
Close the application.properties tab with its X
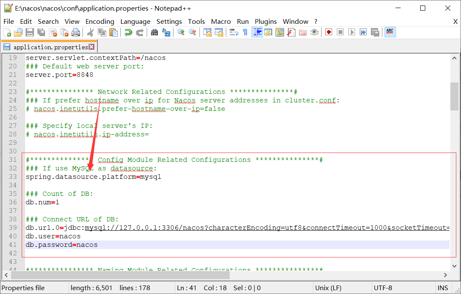click(x=92, y=47)
